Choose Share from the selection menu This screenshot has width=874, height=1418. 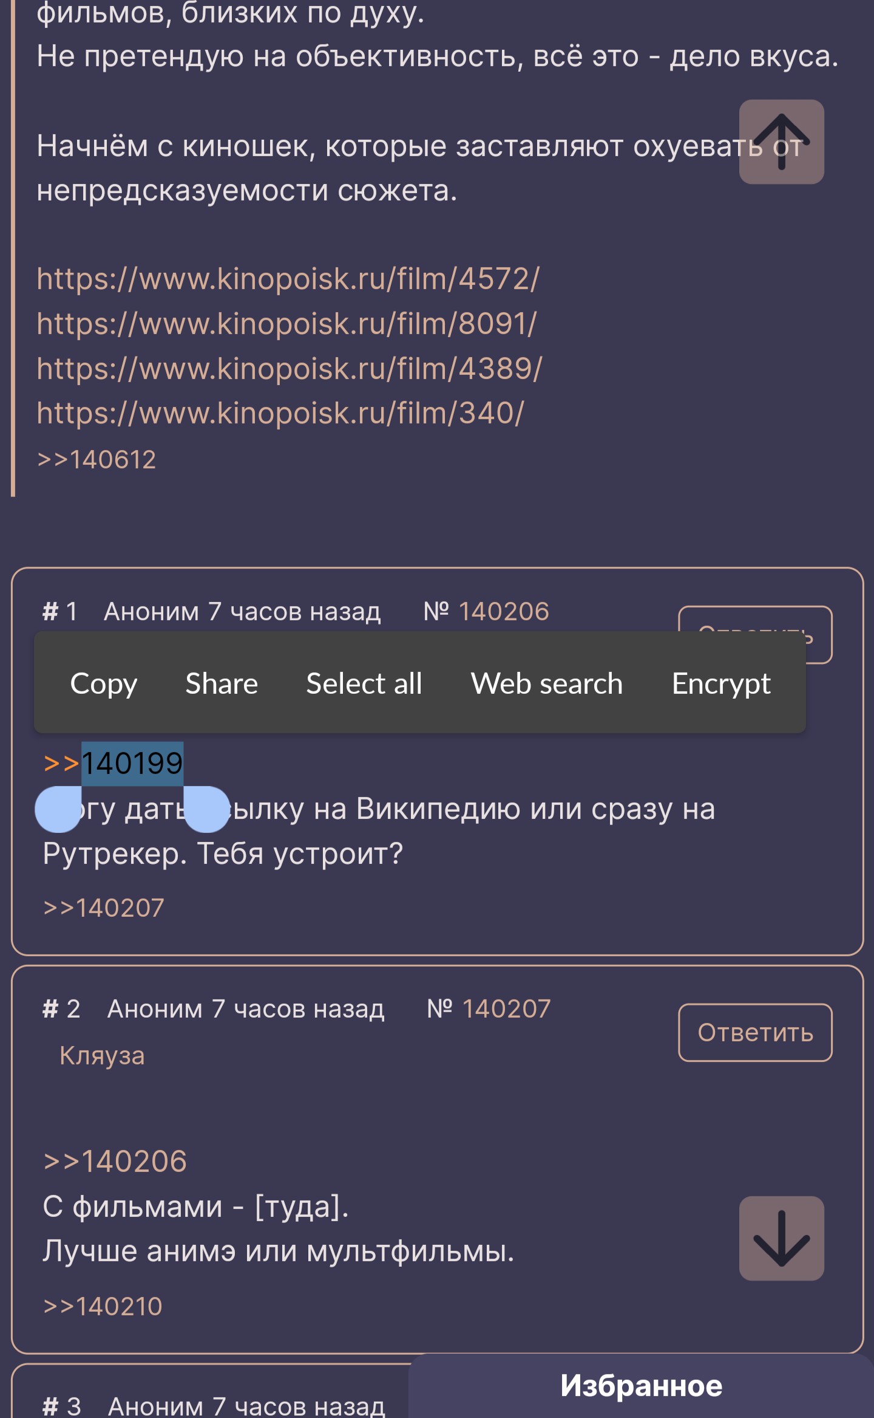(x=222, y=683)
